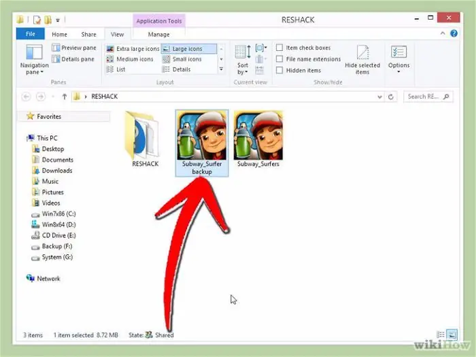Expand the layout gallery more arrow
The height and width of the screenshot is (357, 476).
pyautogui.click(x=221, y=69)
